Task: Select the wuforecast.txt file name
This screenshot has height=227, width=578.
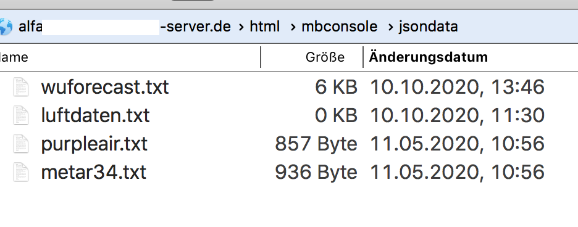Action: pos(105,87)
